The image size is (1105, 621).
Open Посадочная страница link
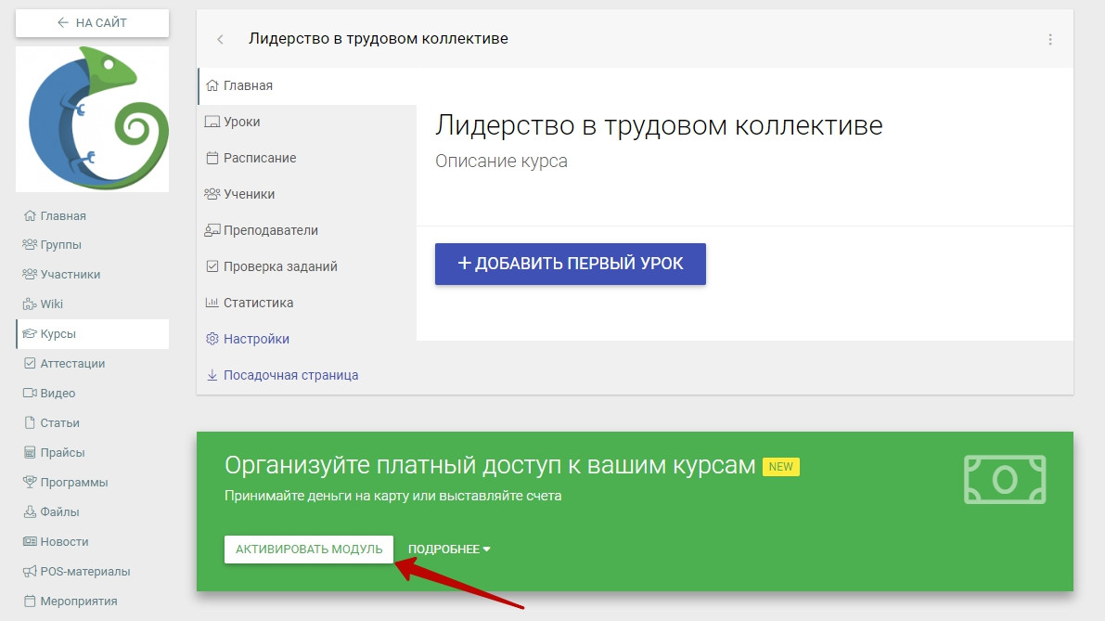click(290, 375)
